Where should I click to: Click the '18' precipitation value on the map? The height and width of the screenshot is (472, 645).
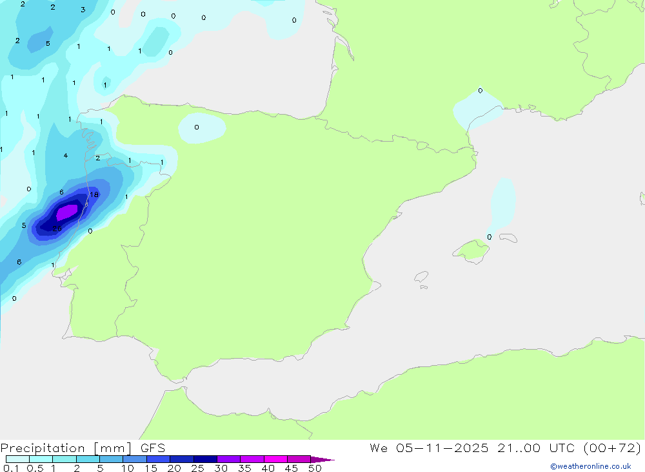pyautogui.click(x=94, y=194)
